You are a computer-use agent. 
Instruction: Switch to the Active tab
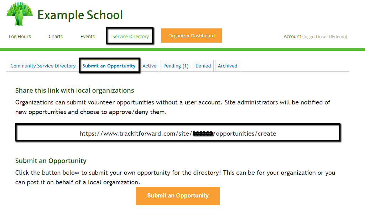coord(150,66)
